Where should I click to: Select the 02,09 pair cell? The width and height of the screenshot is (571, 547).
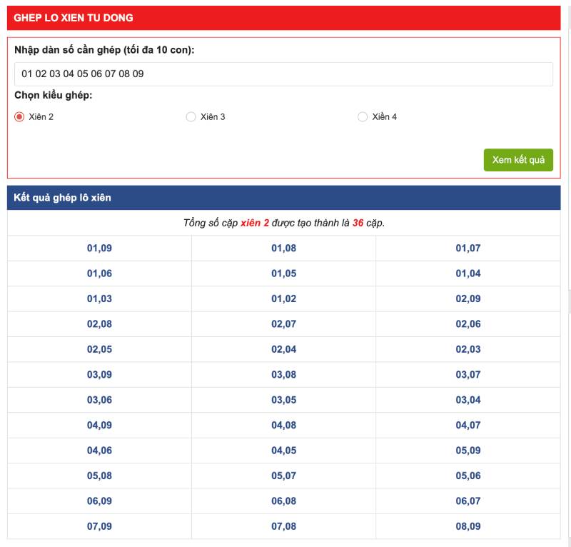coord(468,299)
